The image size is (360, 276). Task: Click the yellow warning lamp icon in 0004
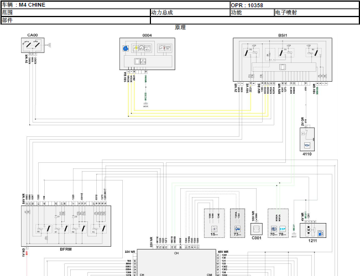(135, 48)
